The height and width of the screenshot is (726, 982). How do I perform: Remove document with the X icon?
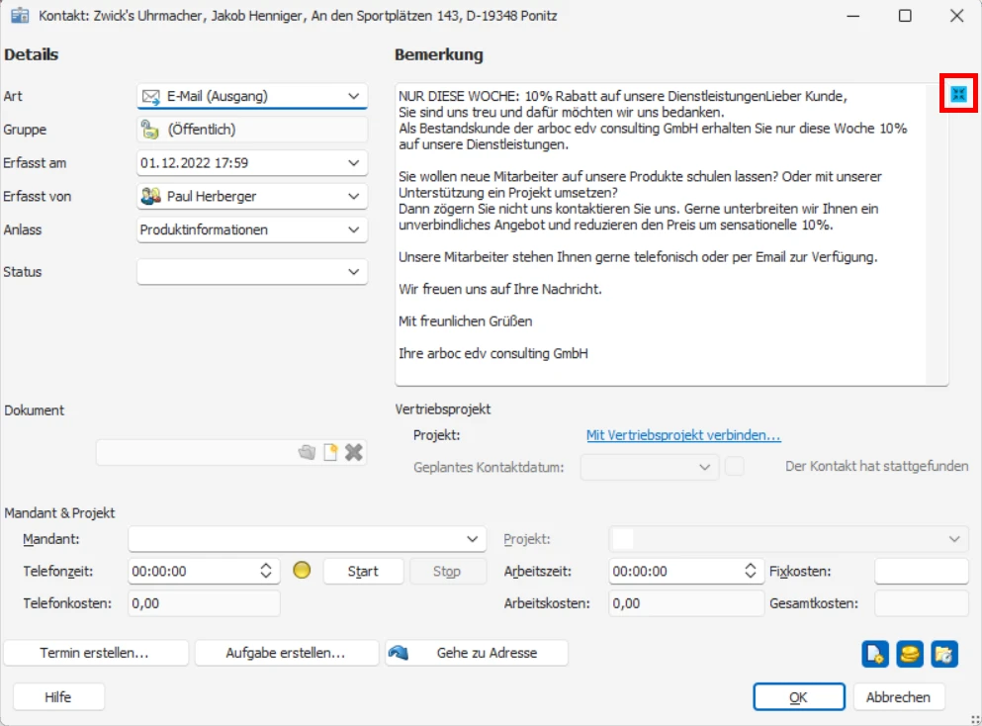[354, 452]
